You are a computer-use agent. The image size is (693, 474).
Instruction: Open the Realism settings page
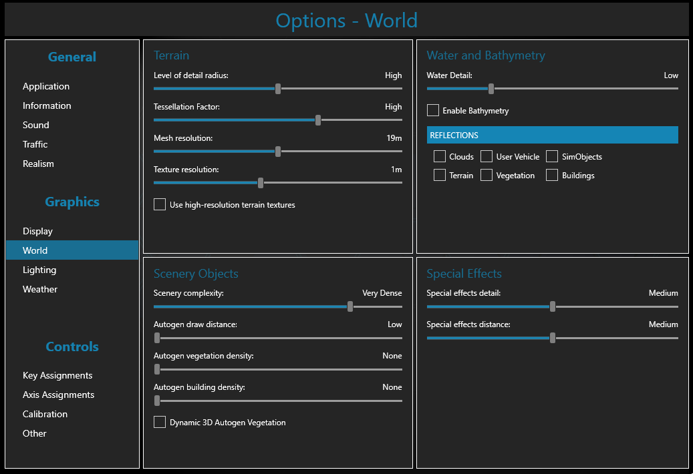click(x=38, y=164)
